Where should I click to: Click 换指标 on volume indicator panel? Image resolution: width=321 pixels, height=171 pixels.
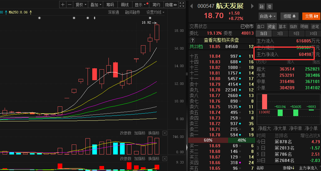[154, 133]
